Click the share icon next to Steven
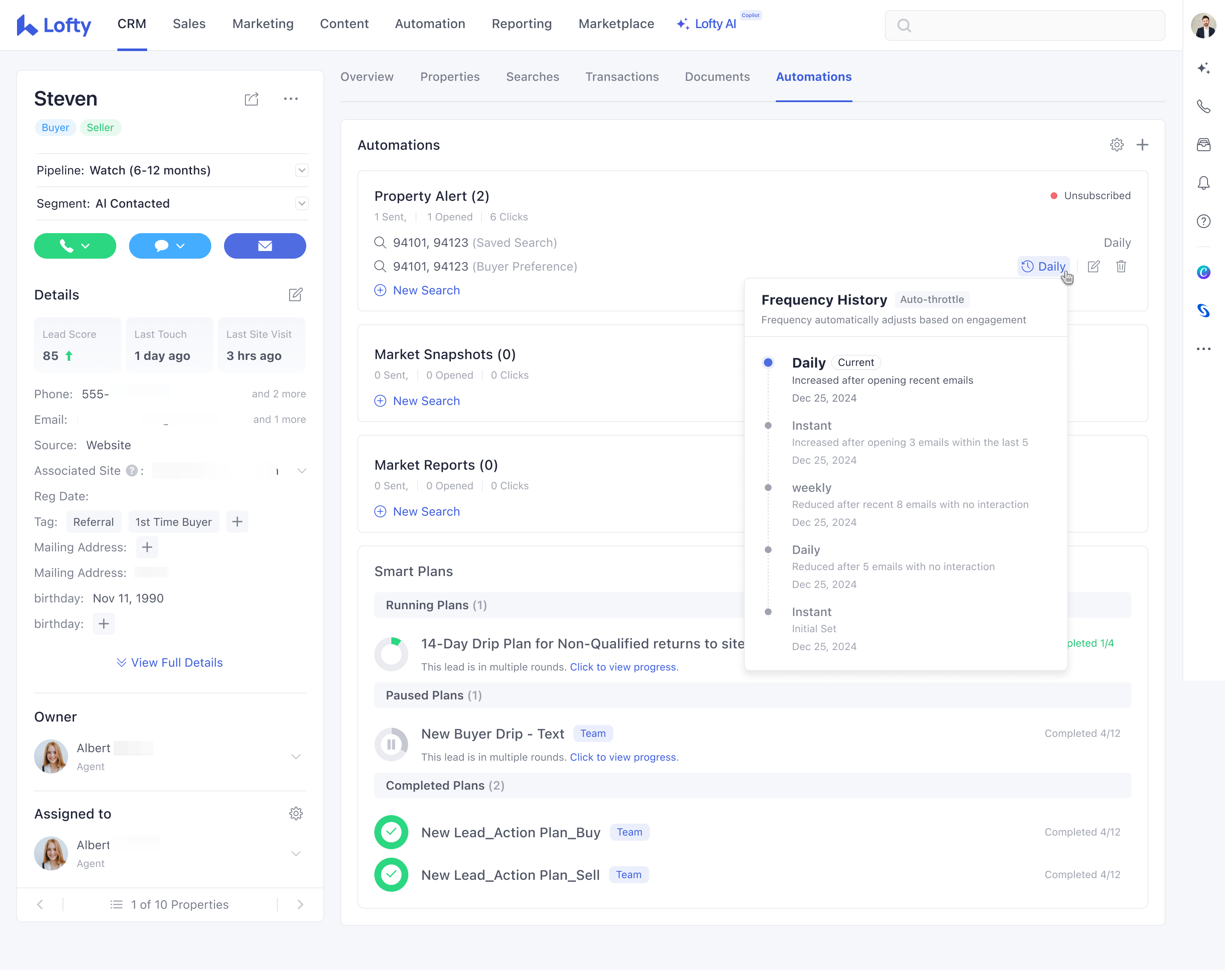 (x=251, y=99)
